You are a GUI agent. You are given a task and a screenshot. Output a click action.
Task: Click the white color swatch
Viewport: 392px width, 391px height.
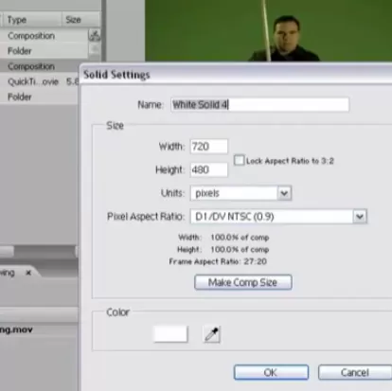pyautogui.click(x=170, y=334)
